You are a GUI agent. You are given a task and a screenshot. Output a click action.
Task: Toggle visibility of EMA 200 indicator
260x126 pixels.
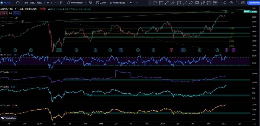click(16, 18)
